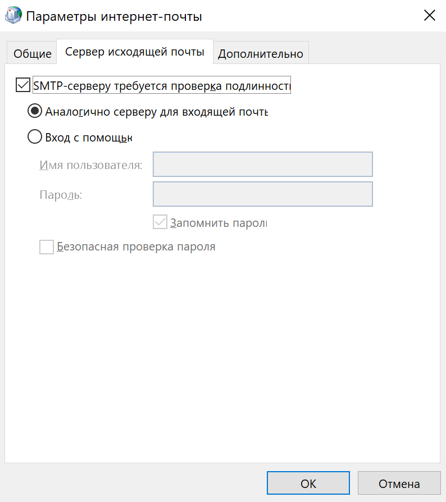The image size is (446, 502).
Task: Click the Запомнить пароль label text
Action: pyautogui.click(x=219, y=222)
